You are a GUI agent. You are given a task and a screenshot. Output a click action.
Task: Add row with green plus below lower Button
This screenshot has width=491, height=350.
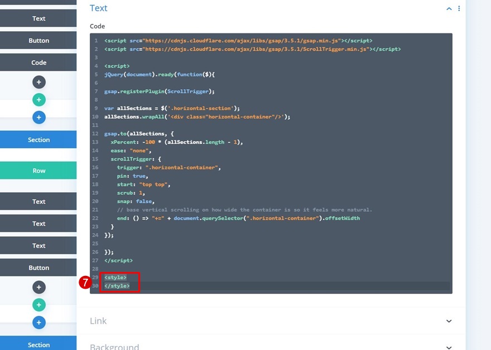point(39,305)
